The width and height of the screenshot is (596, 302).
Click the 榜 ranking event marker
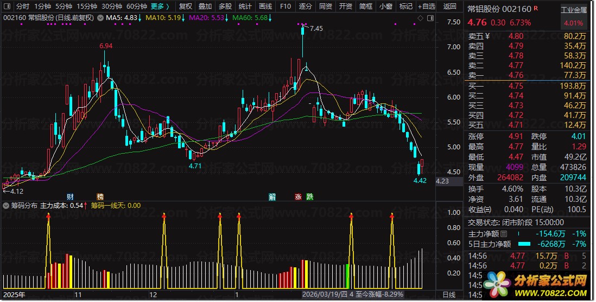(x=100, y=196)
